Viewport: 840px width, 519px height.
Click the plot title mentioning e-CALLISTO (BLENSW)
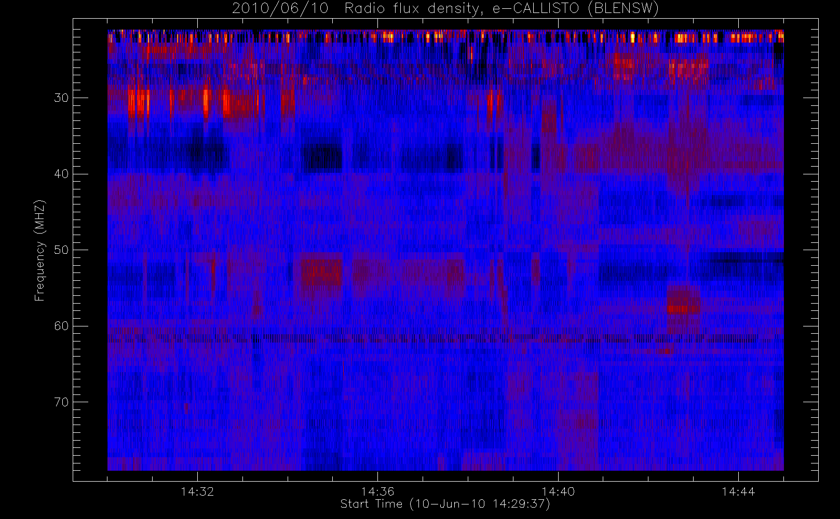coord(445,9)
